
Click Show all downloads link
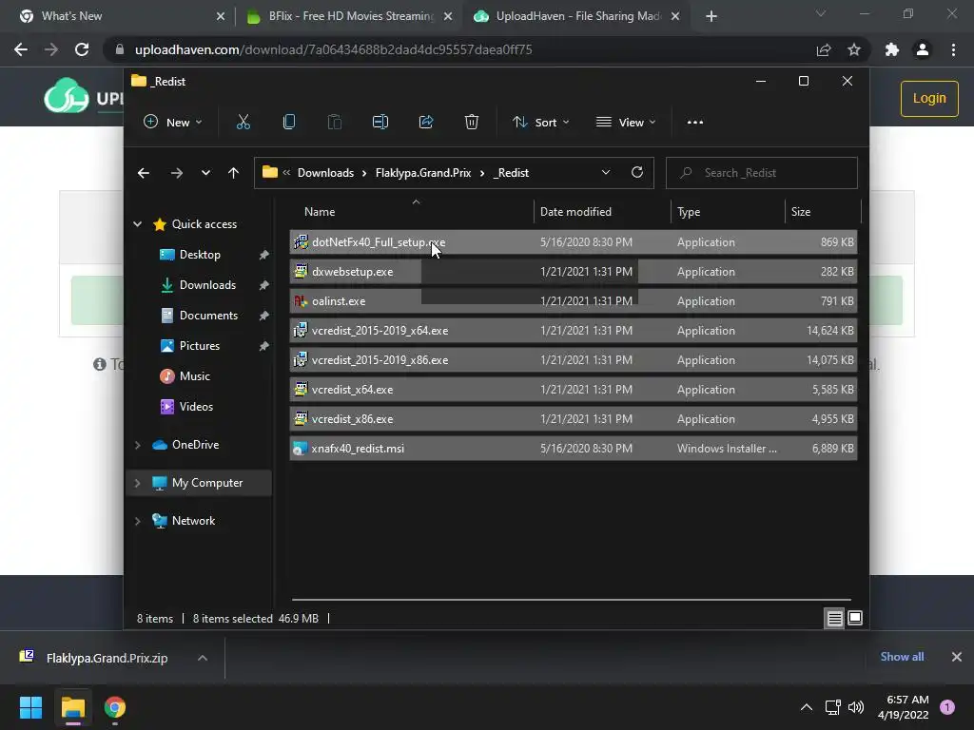(x=902, y=657)
